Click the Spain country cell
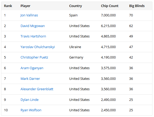 coord(73,15)
